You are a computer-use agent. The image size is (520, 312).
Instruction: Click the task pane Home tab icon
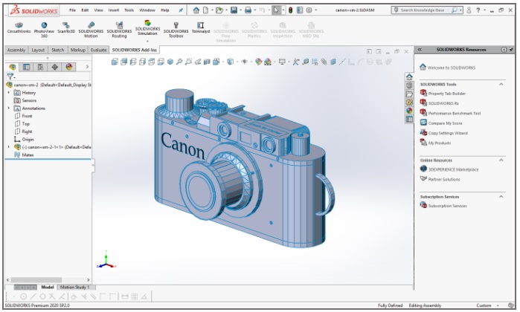[x=409, y=77]
